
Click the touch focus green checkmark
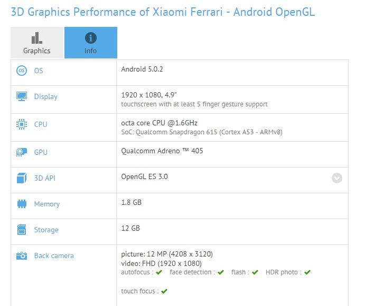164,291
